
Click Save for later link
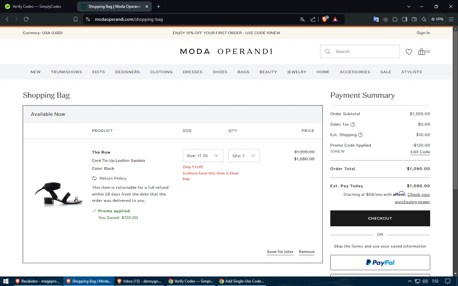[x=280, y=252]
